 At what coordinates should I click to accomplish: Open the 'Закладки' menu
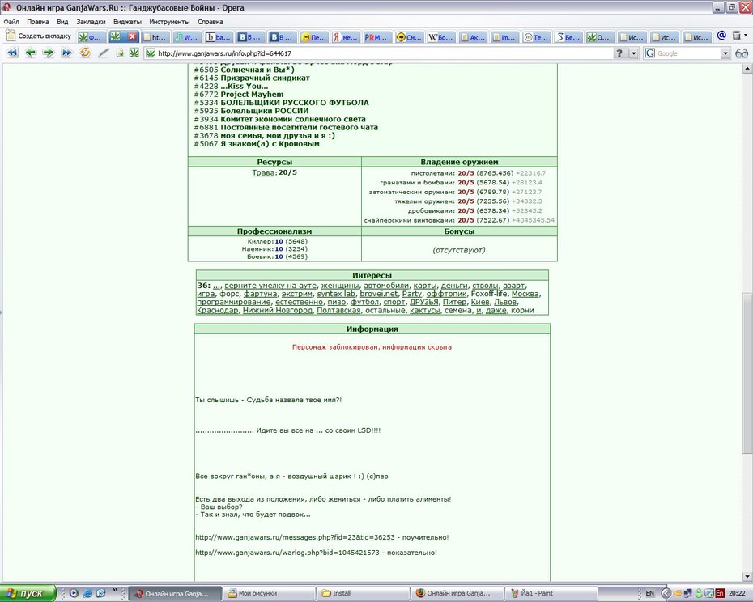point(91,22)
